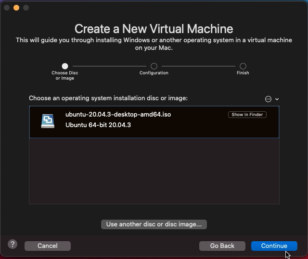Cancel the new virtual machine wizard
This screenshot has width=308, height=259.
tap(48, 246)
